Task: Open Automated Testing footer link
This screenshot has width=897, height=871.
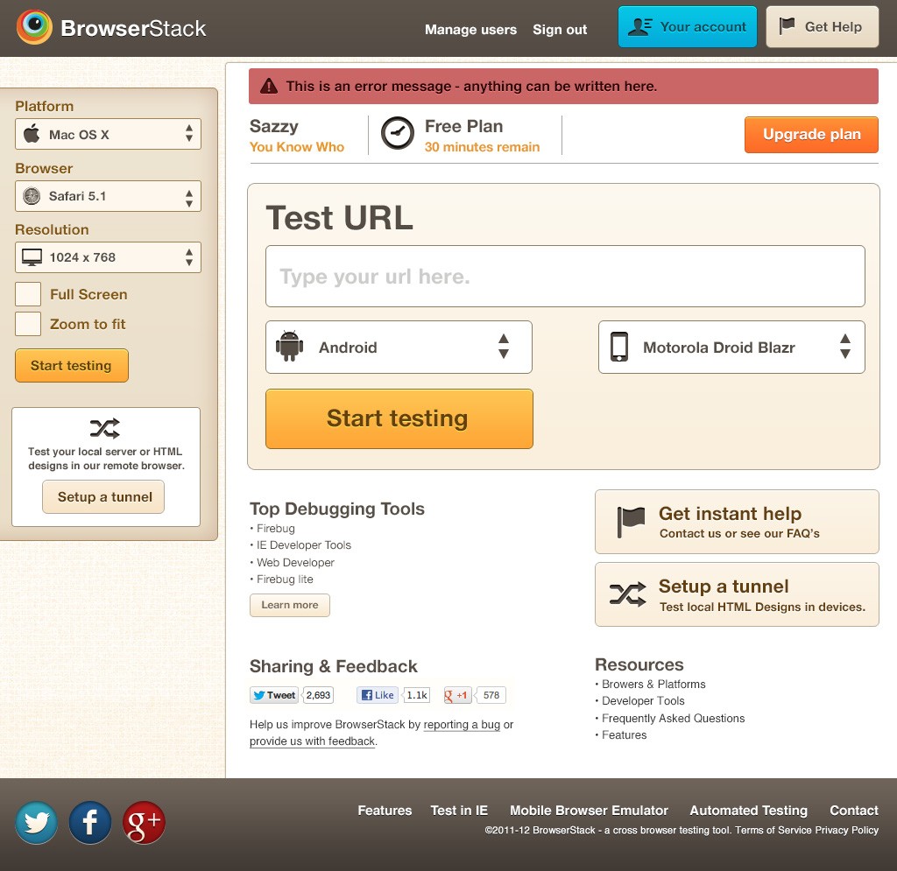Action: (x=748, y=811)
